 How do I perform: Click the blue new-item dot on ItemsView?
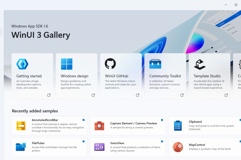coord(162,141)
